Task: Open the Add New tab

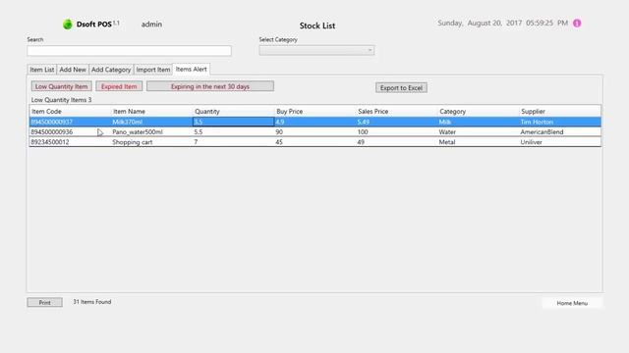Action: point(73,70)
